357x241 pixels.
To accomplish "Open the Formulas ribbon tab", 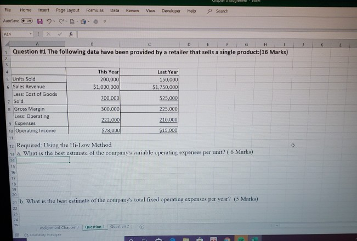I will click(x=95, y=10).
